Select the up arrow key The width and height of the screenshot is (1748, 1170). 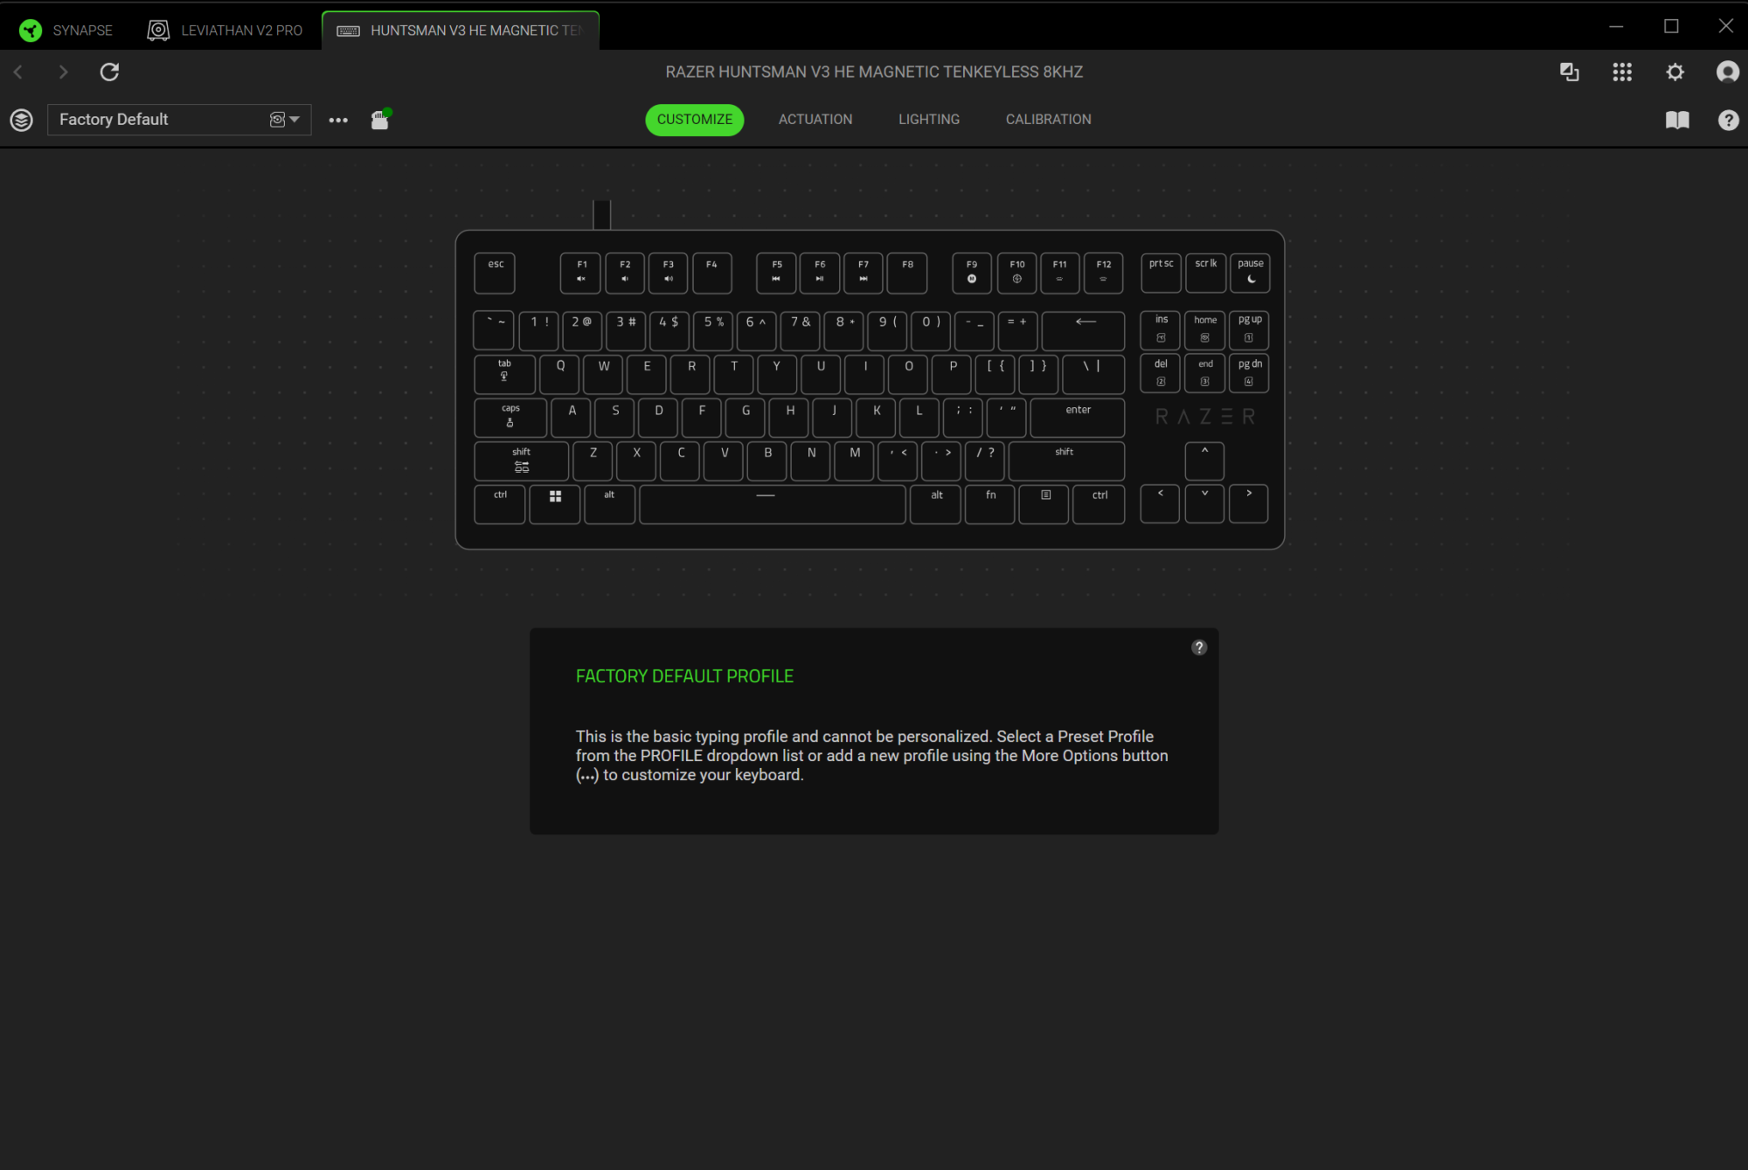tap(1204, 461)
